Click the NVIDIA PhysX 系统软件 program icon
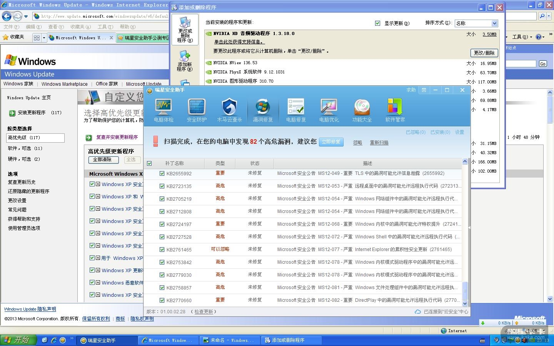The image size is (554, 346). pyautogui.click(x=209, y=72)
